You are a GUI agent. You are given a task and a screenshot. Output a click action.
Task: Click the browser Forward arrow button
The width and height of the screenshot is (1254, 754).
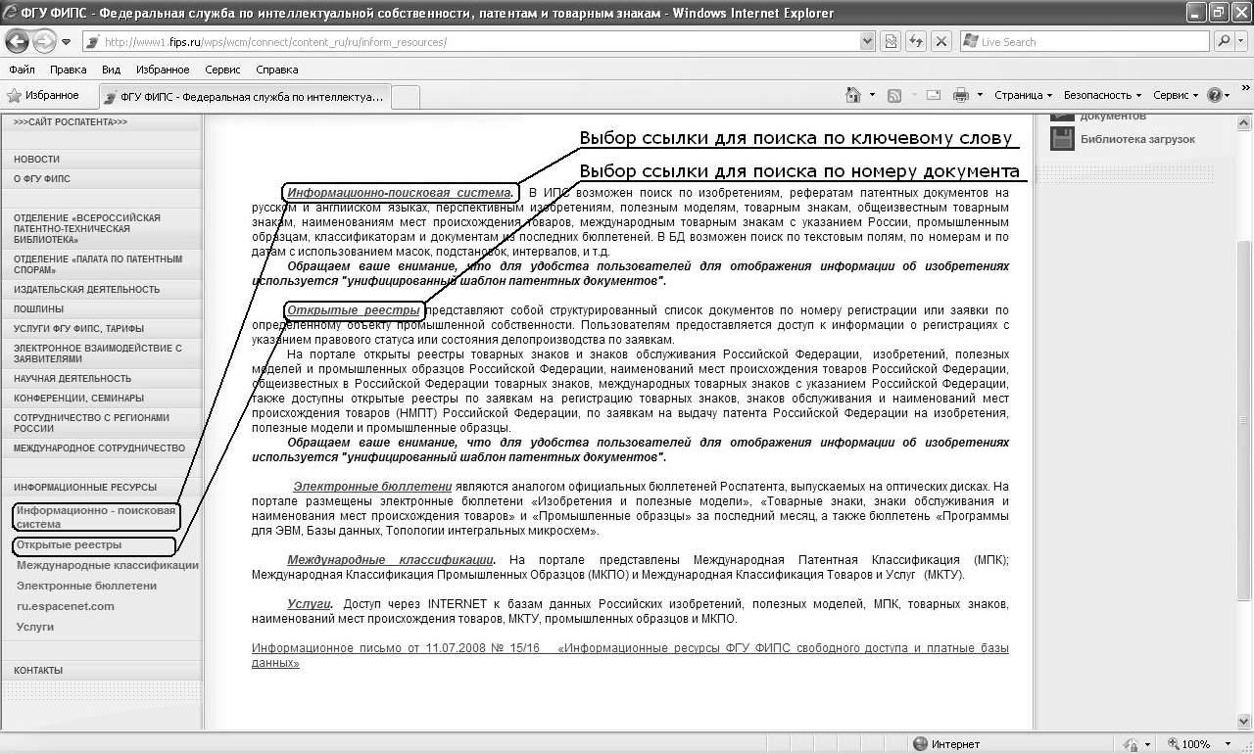(x=44, y=41)
